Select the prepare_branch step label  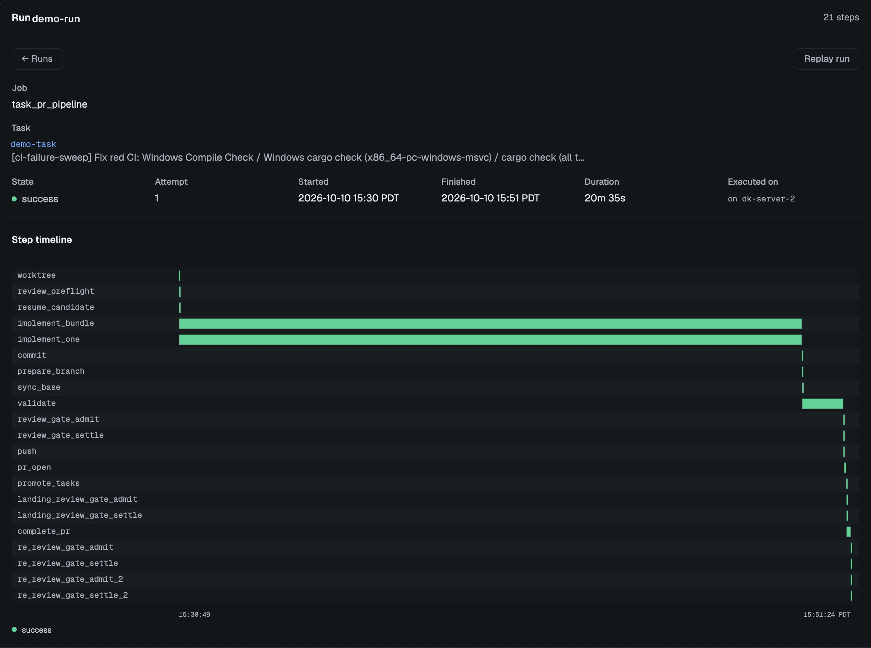pyautogui.click(x=51, y=372)
